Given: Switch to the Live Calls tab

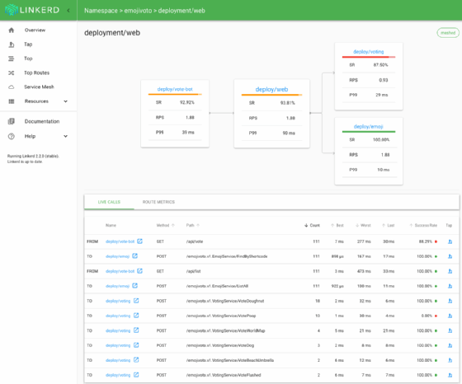Looking at the screenshot, I should (x=109, y=202).
